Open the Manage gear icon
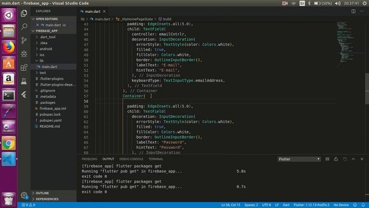This screenshot has width=369, height=208. pyautogui.click(x=24, y=195)
